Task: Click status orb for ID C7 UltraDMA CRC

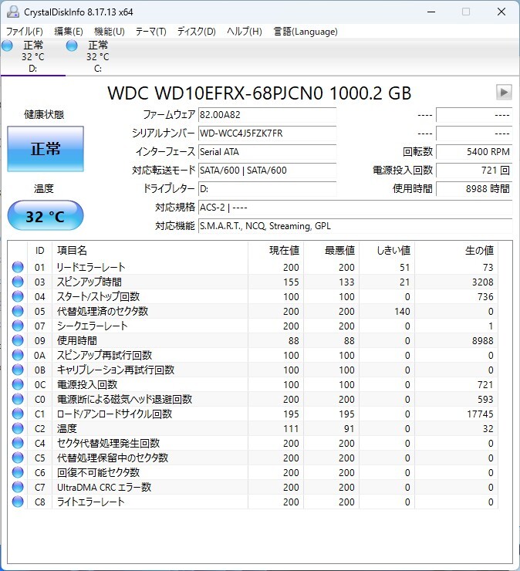Action: [18, 487]
